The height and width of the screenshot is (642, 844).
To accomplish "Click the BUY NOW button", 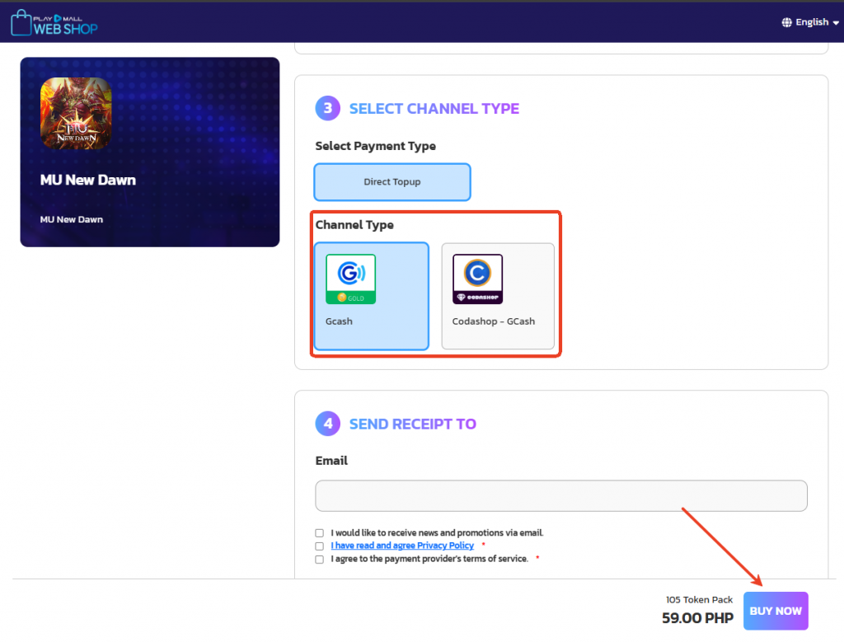I will tap(776, 611).
